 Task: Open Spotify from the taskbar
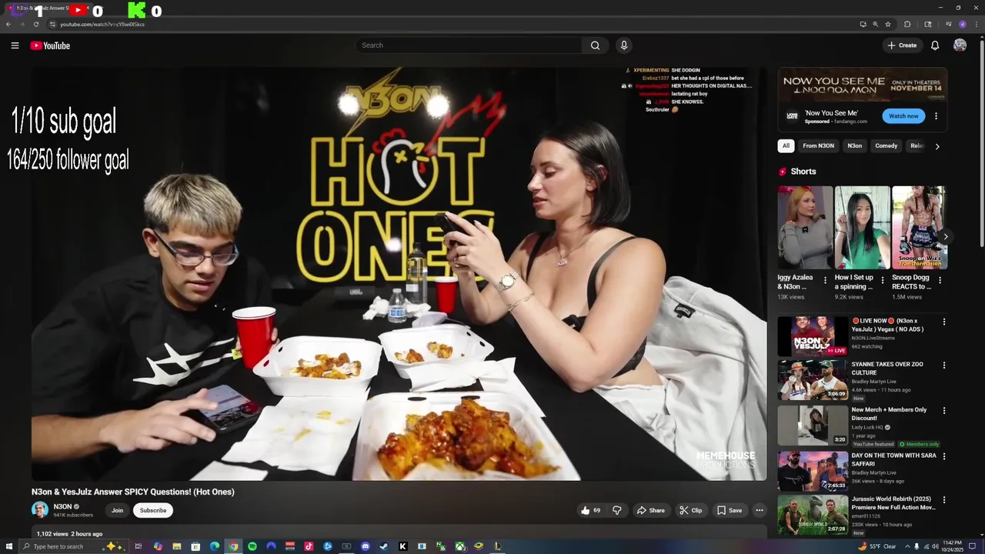click(252, 546)
